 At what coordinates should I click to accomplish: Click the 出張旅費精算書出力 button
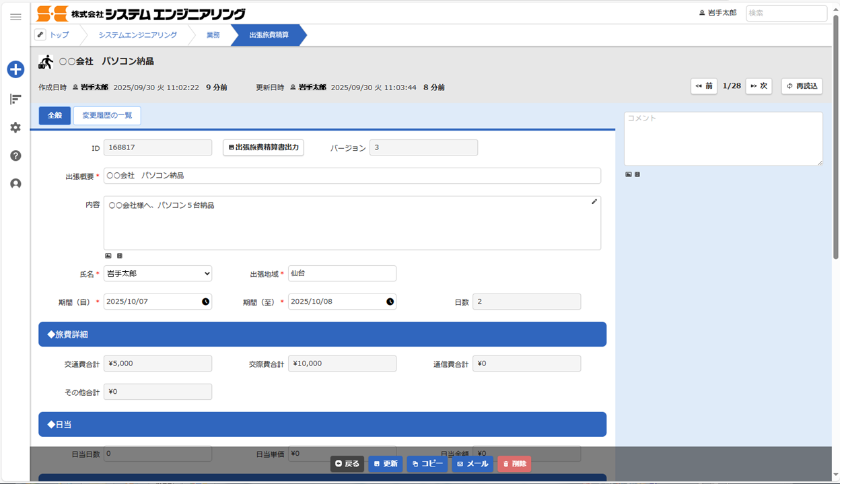click(x=263, y=147)
